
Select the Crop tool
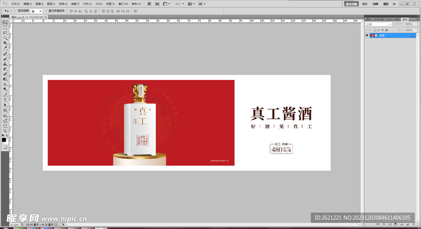(x=5, y=43)
